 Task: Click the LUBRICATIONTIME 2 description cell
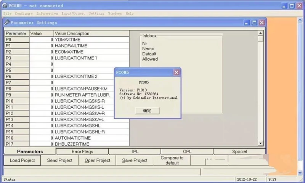tap(84, 76)
